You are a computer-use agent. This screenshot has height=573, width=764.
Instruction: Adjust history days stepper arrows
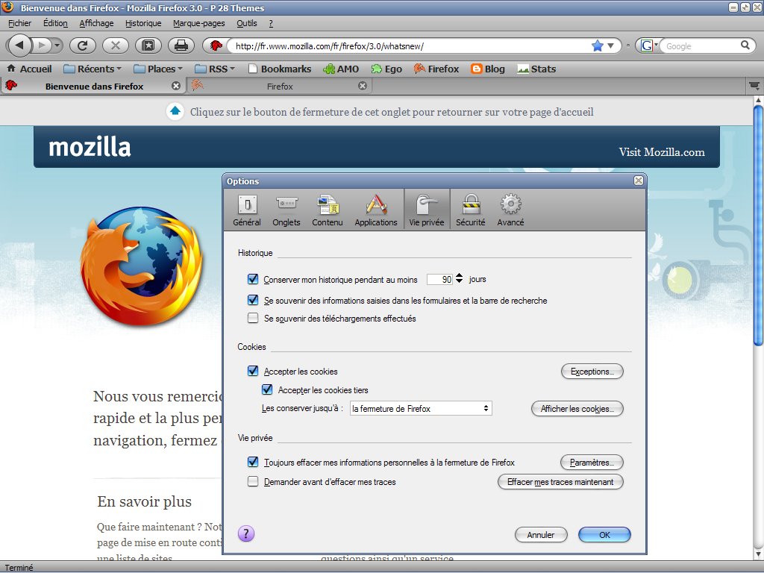point(459,279)
